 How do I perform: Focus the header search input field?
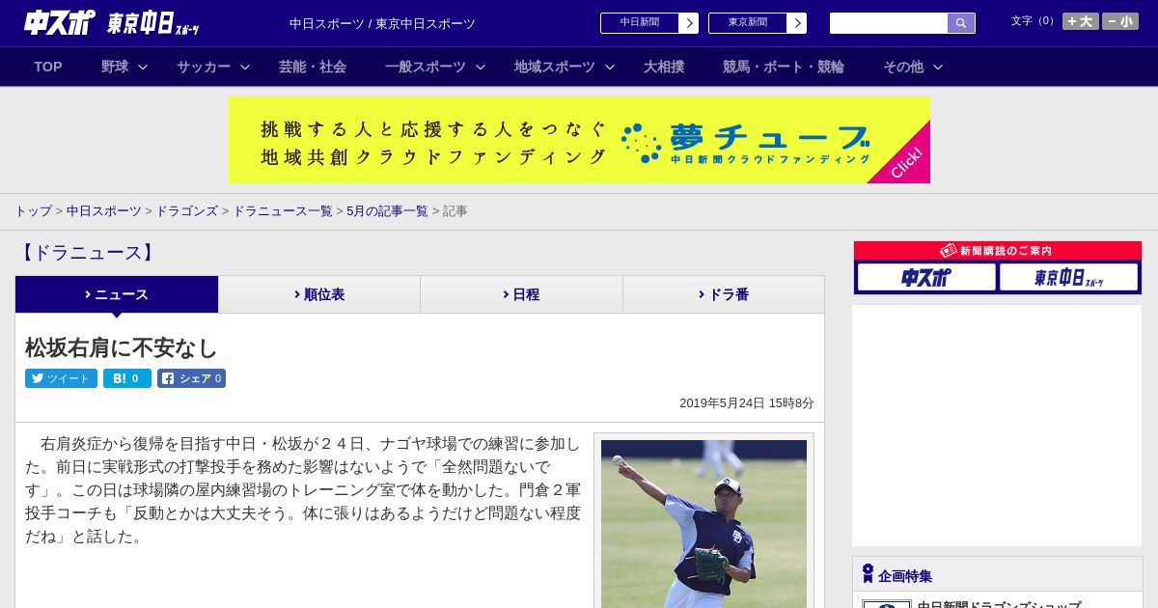point(889,23)
